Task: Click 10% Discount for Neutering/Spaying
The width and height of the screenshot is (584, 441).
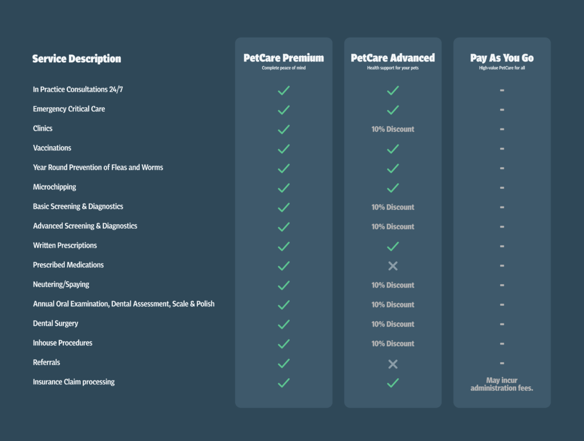Action: [392, 285]
